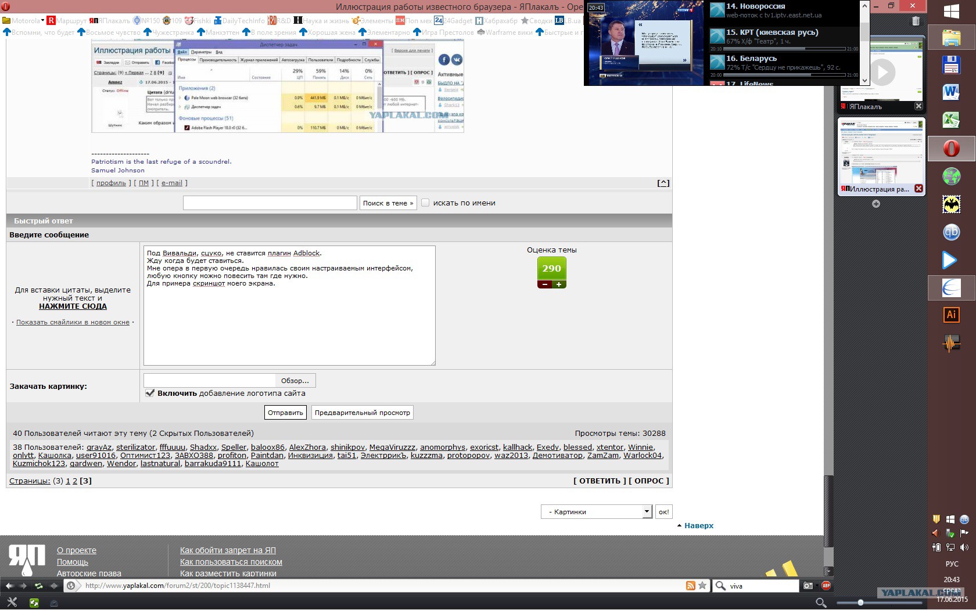
Task: Expand the Motorola bookmark folder
Action: pyautogui.click(x=23, y=20)
